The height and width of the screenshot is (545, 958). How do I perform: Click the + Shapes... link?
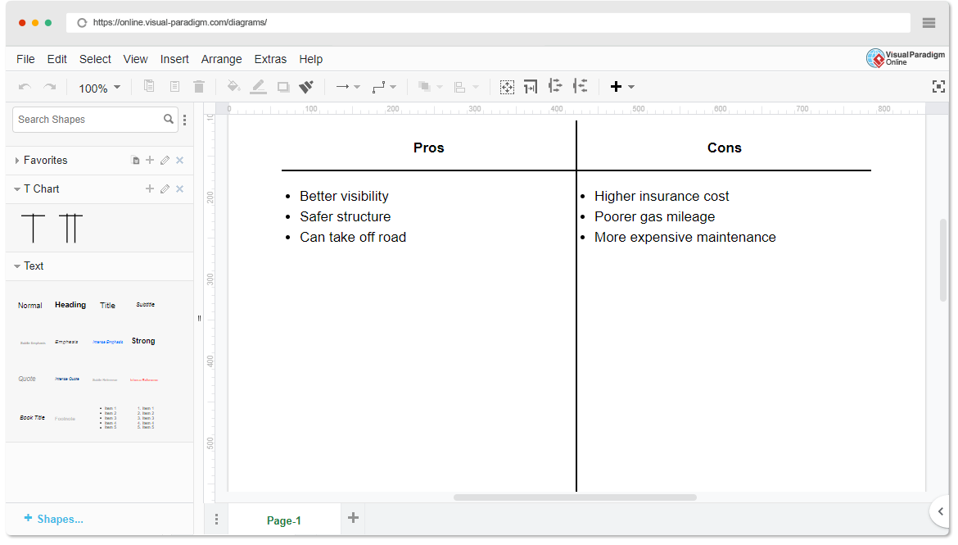pos(54,520)
